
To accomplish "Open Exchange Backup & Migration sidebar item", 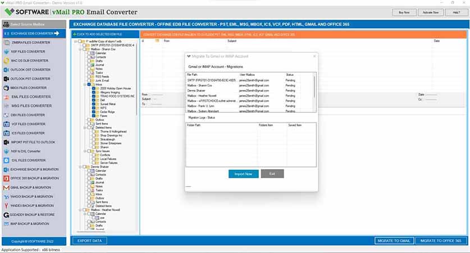I will [34, 170].
